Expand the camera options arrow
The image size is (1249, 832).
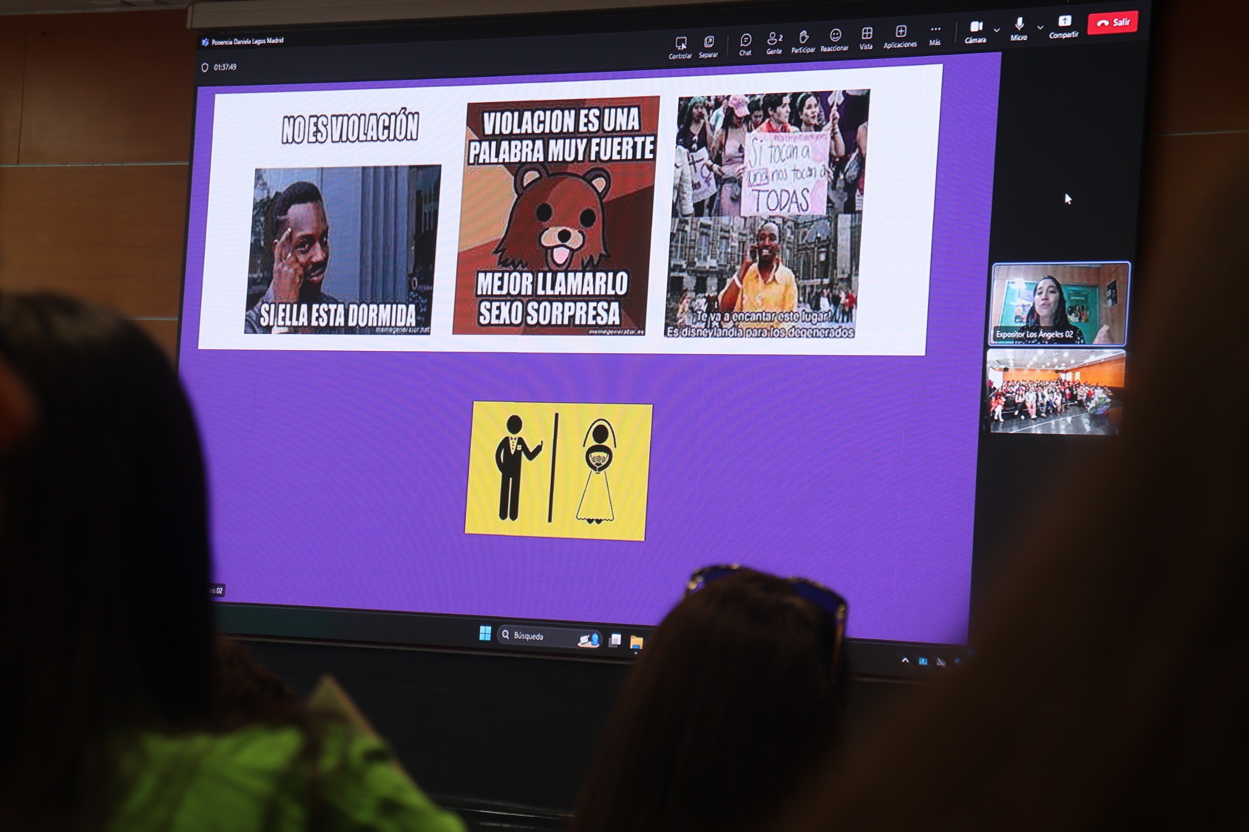[997, 30]
